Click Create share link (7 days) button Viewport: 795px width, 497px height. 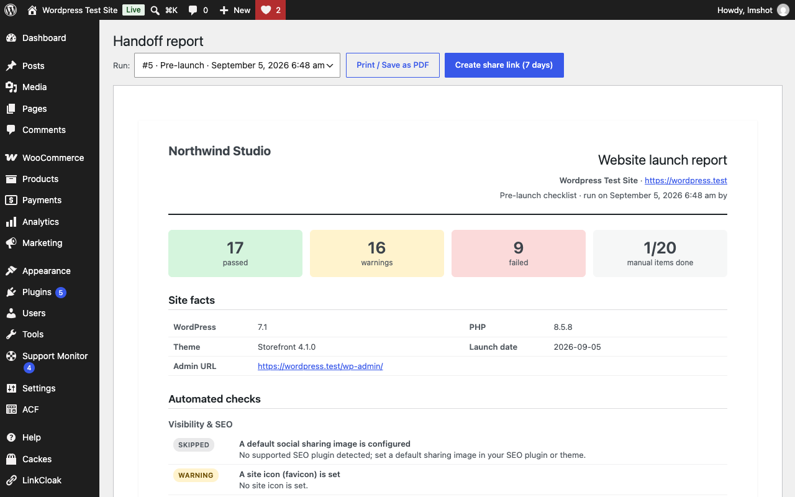(x=504, y=65)
